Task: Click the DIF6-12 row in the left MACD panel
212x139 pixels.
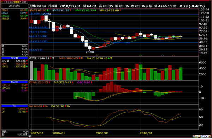Action: [x=14, y=85]
